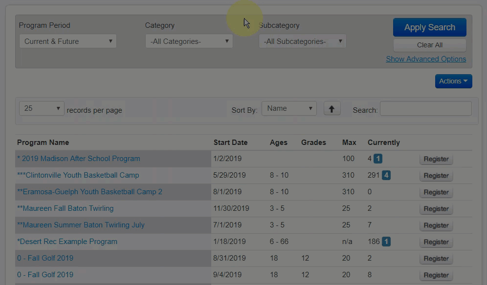Click the ascending sort arrow button

pyautogui.click(x=332, y=109)
